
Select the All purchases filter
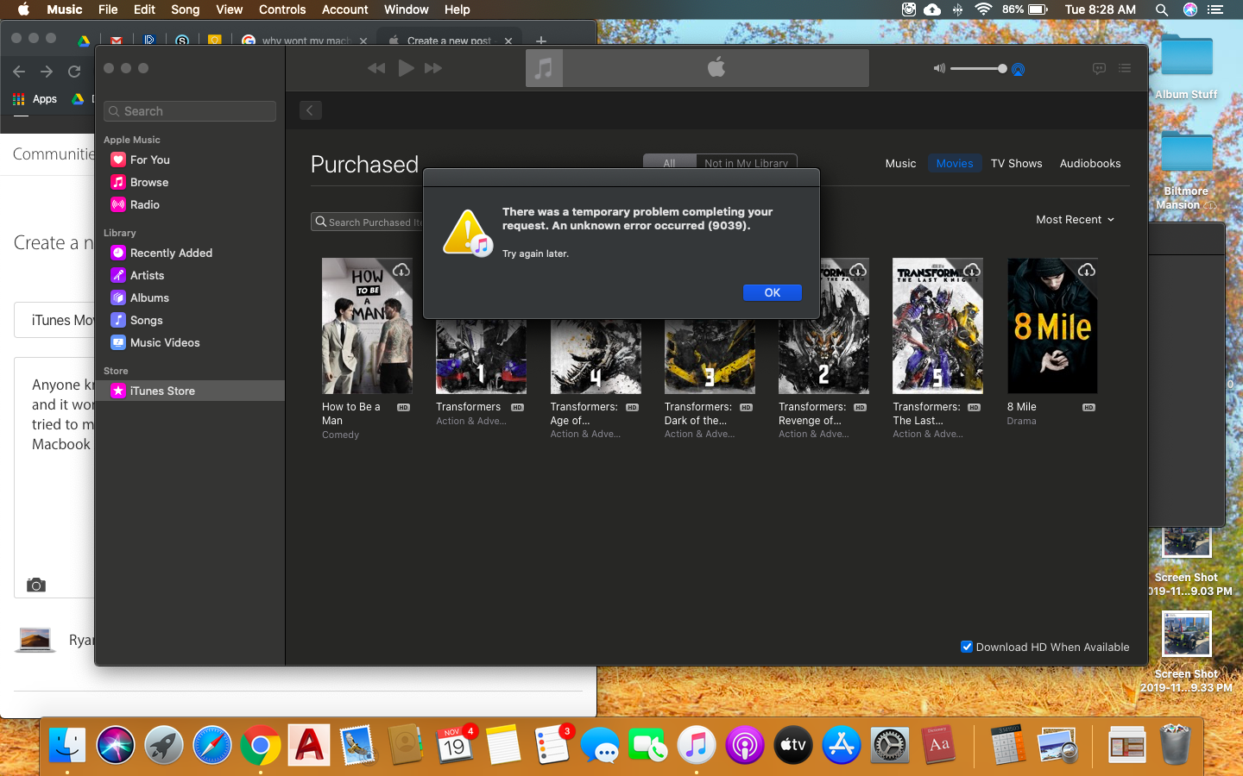point(669,163)
